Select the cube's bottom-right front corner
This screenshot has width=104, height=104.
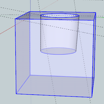(x=92, y=97)
